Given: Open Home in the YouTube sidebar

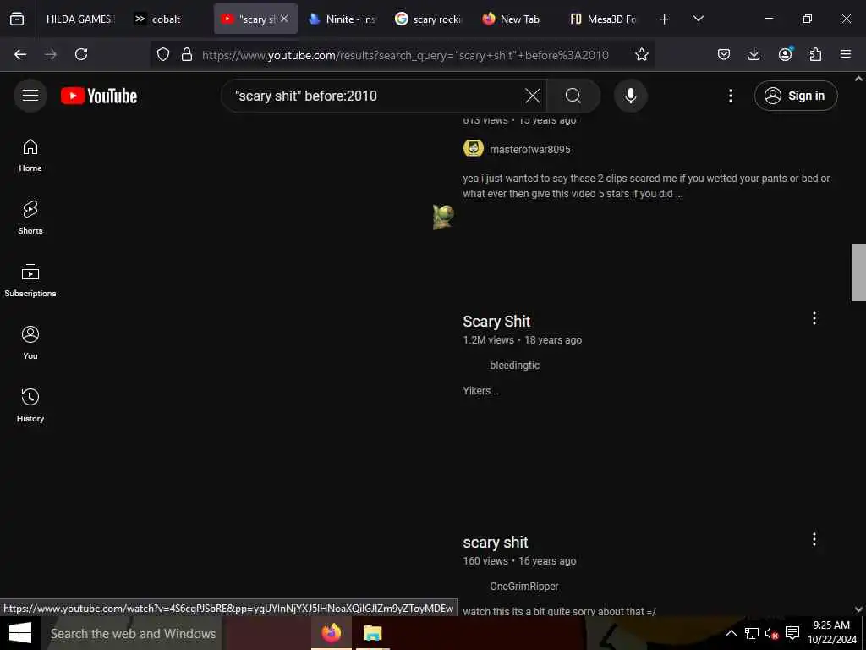Looking at the screenshot, I should coord(30,156).
